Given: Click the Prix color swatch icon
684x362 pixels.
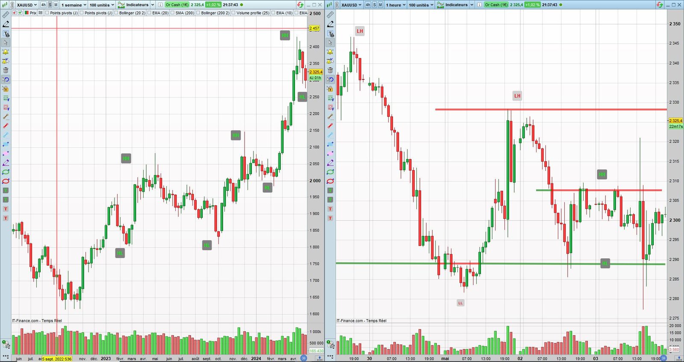Looking at the screenshot, I should click(x=27, y=13).
